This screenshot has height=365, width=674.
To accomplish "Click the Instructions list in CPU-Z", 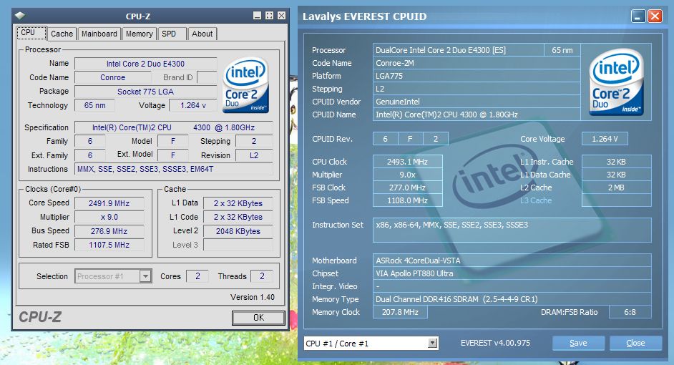I will 174,169.
